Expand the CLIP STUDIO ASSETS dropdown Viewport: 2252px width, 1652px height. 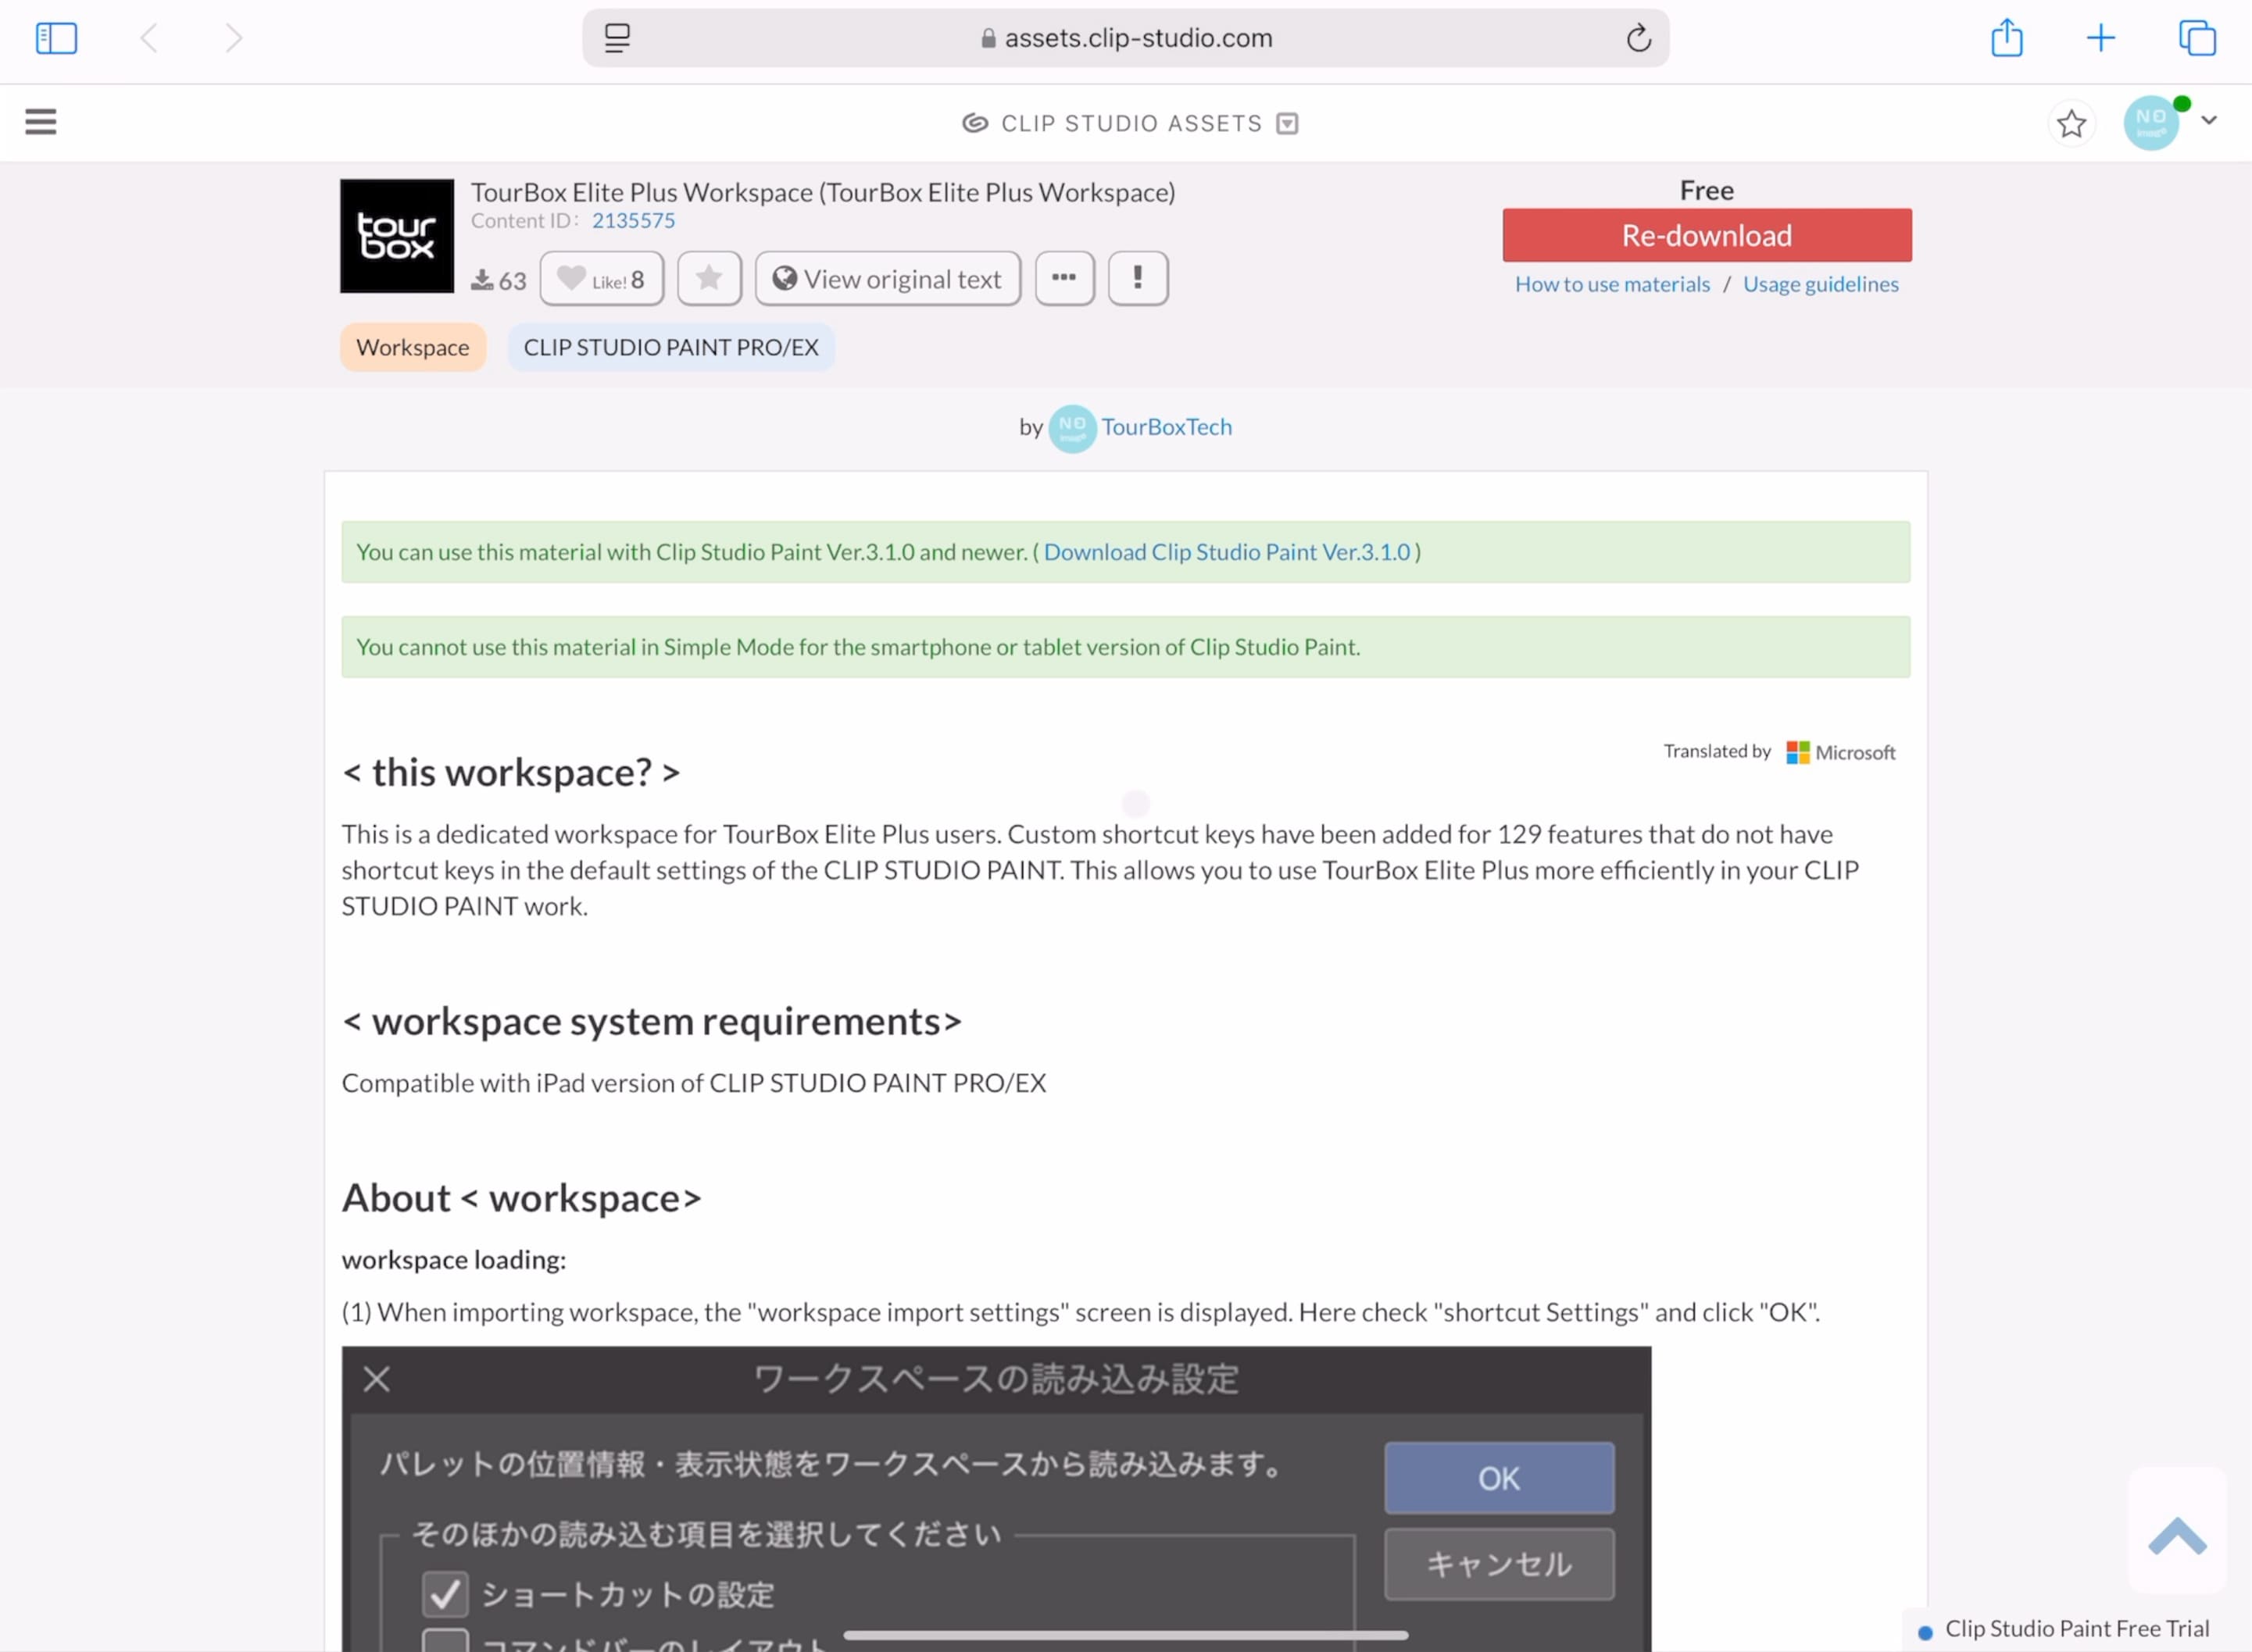(x=1288, y=123)
